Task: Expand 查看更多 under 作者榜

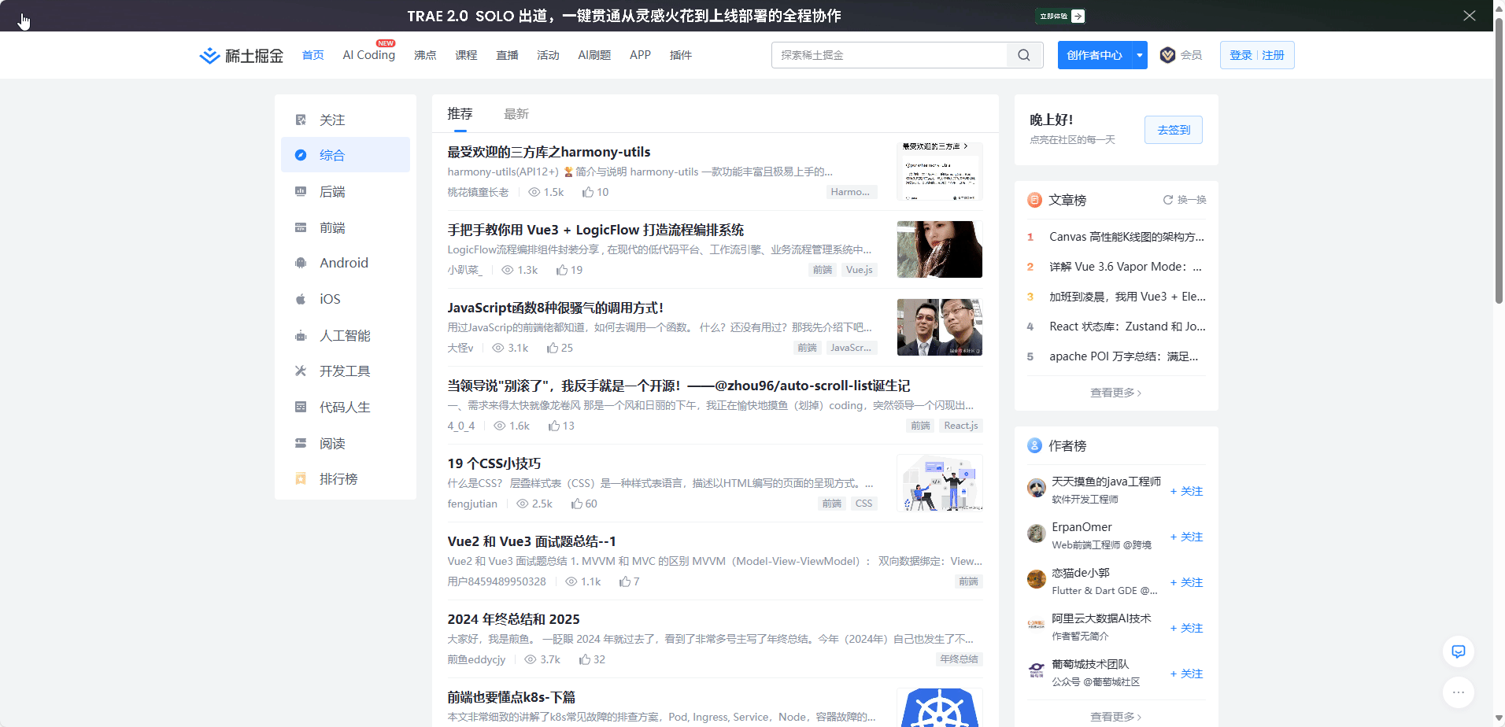Action: 1116,717
